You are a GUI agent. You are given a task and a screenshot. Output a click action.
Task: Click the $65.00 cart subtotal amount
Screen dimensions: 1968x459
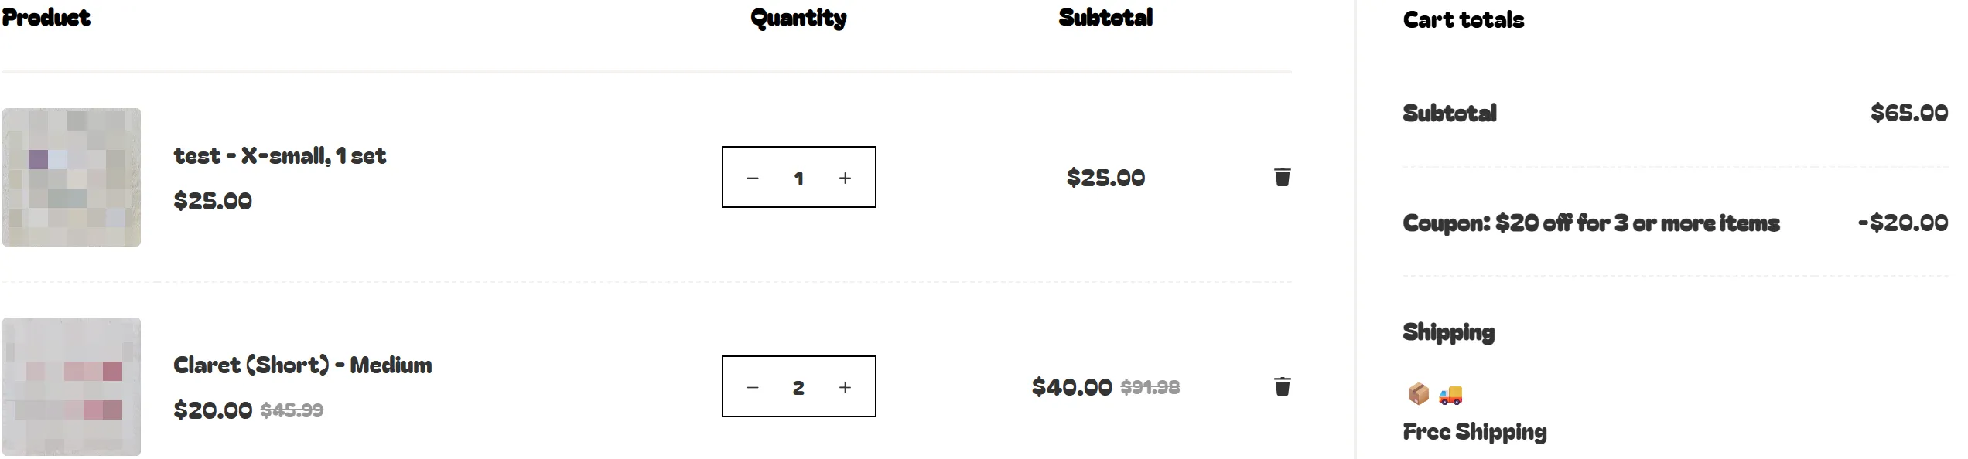pos(1908,113)
